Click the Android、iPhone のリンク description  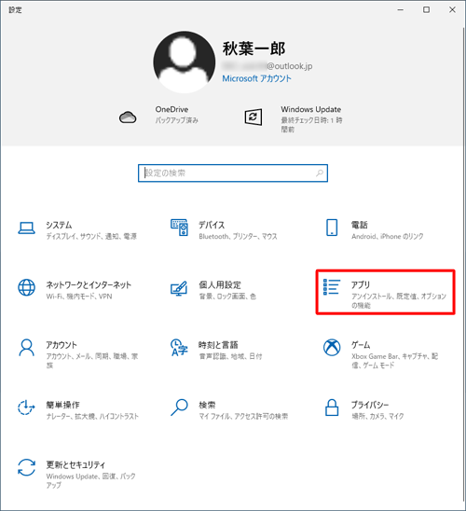387,236
